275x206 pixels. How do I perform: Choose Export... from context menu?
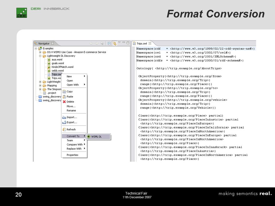[x=74, y=122]
